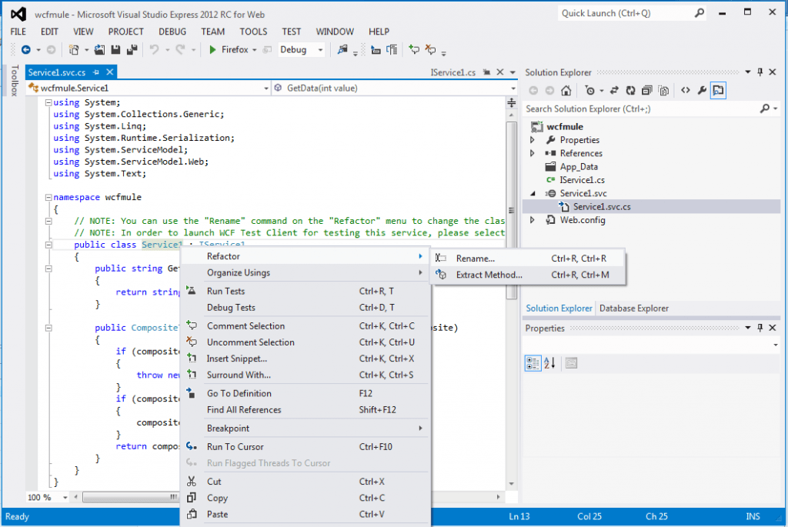Pin the Solution Explorer panel
The width and height of the screenshot is (788, 527).
(x=760, y=72)
